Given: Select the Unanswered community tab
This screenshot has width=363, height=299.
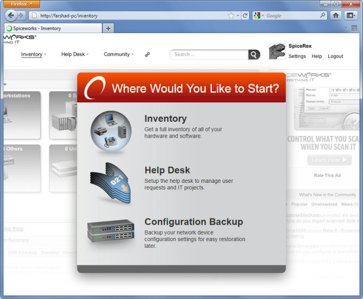Looking at the screenshot, I should point(324,204).
